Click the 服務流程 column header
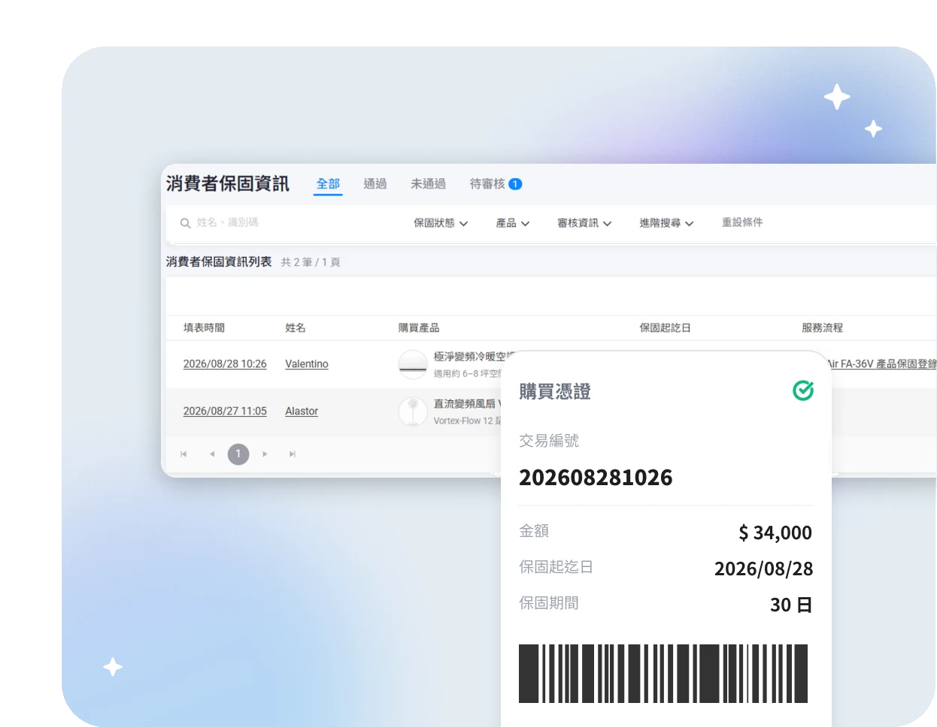The height and width of the screenshot is (727, 937). pyautogui.click(x=822, y=328)
